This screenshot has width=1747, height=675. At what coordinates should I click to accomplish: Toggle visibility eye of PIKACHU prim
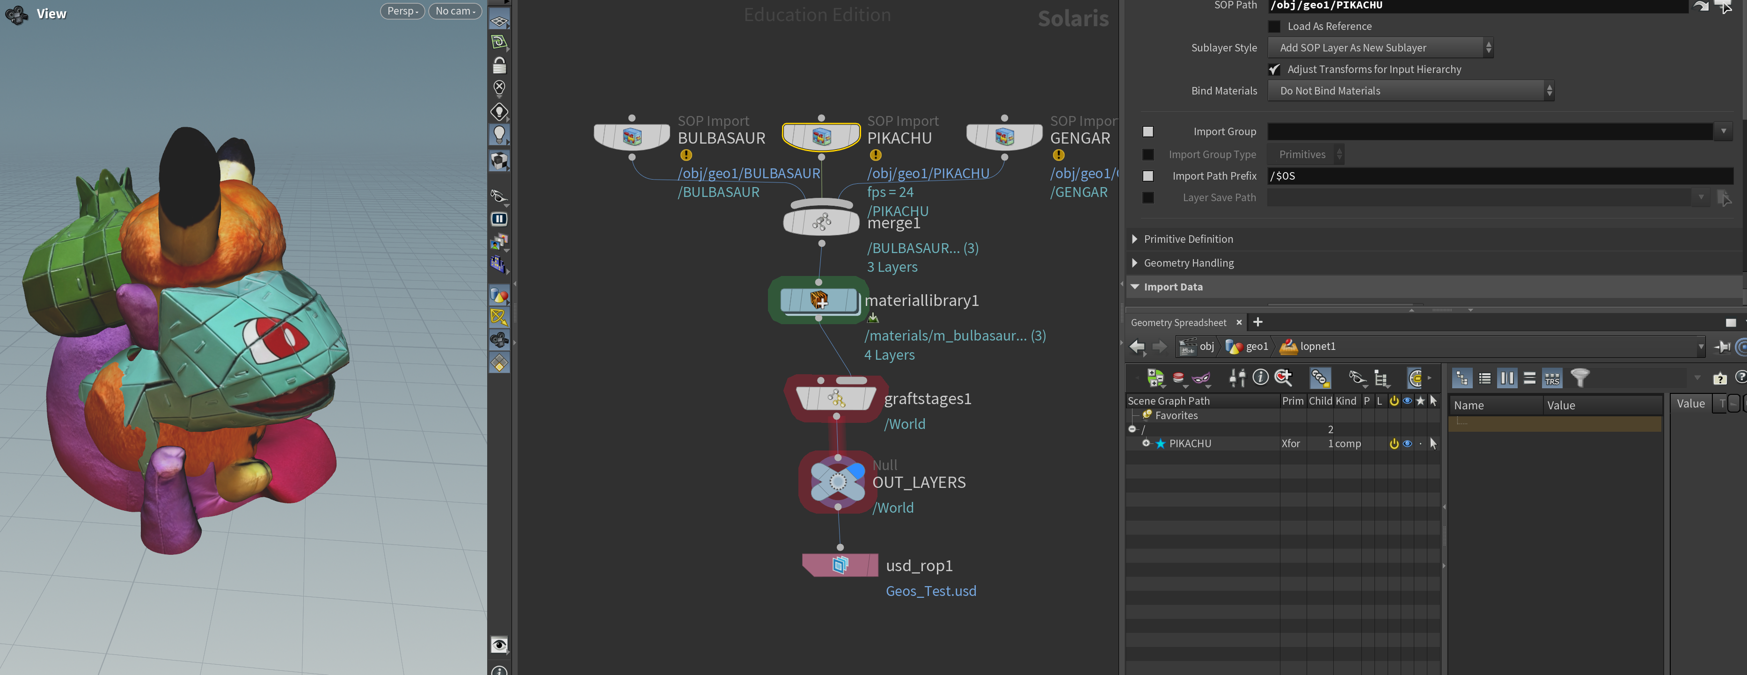[x=1407, y=444]
